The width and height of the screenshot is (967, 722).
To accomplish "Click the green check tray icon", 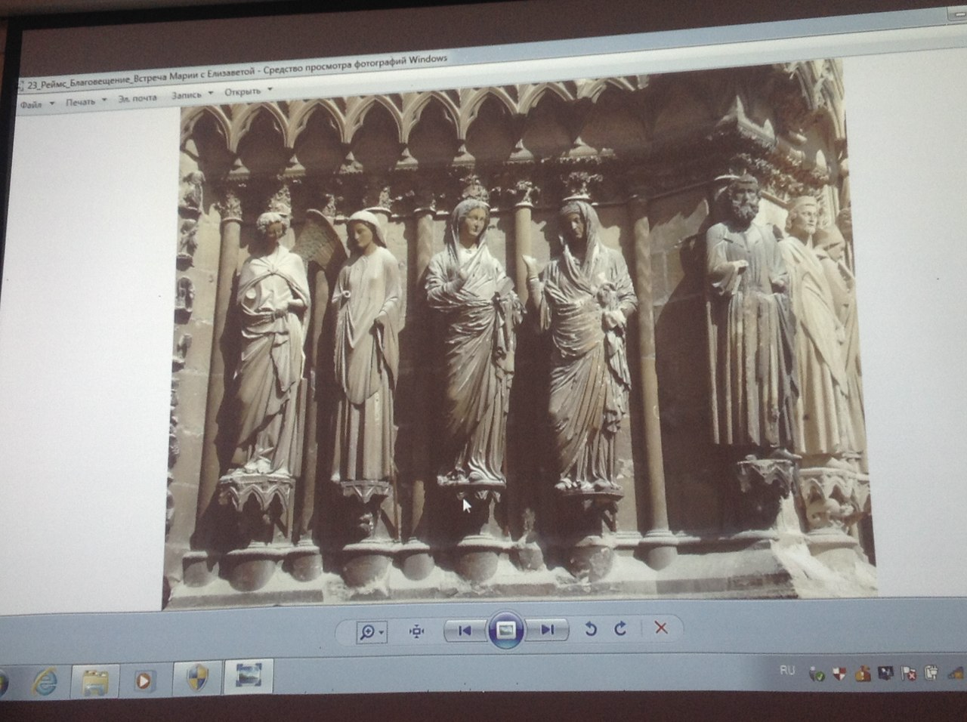I will (x=817, y=674).
